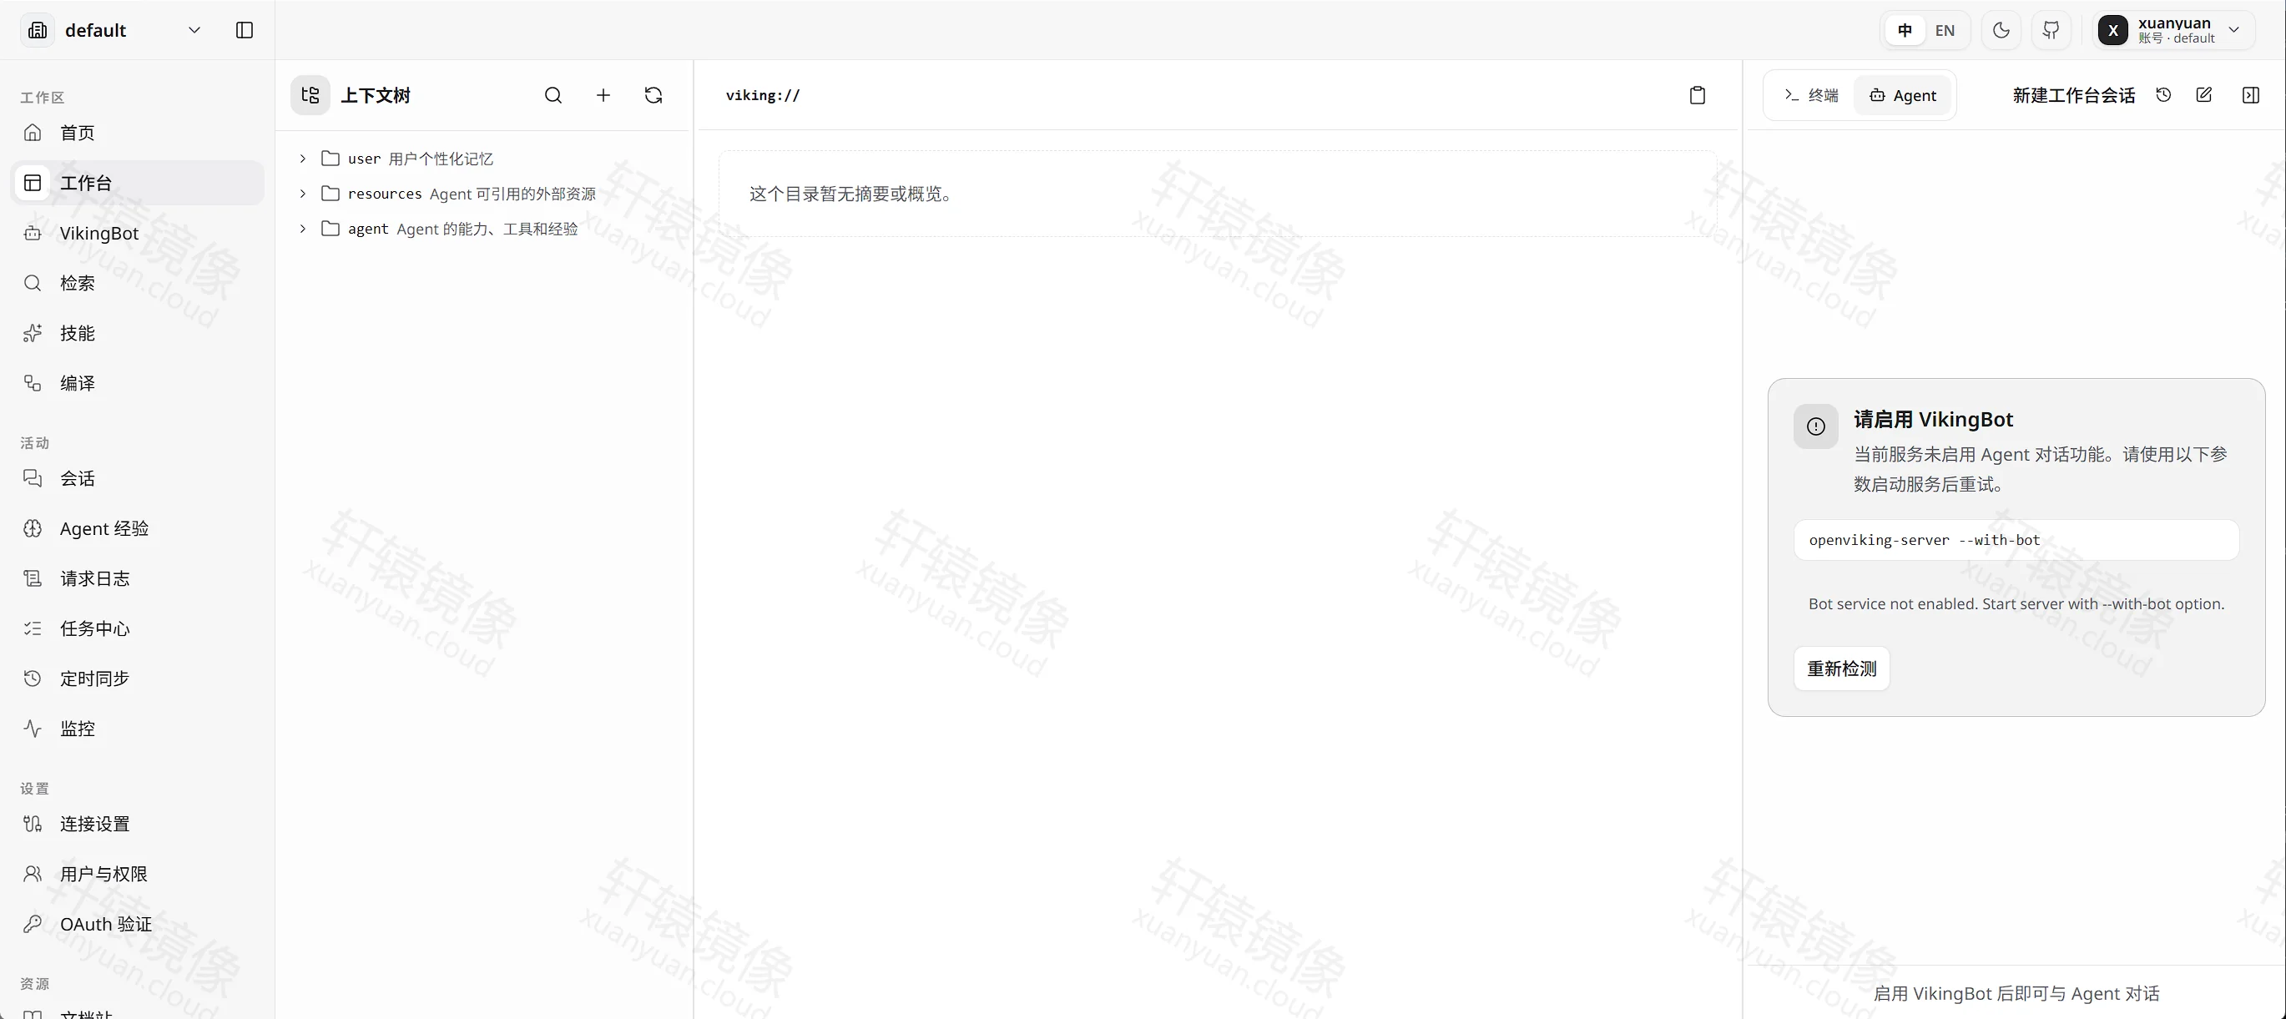Open the 编译 page
The image size is (2286, 1019).
point(138,383)
